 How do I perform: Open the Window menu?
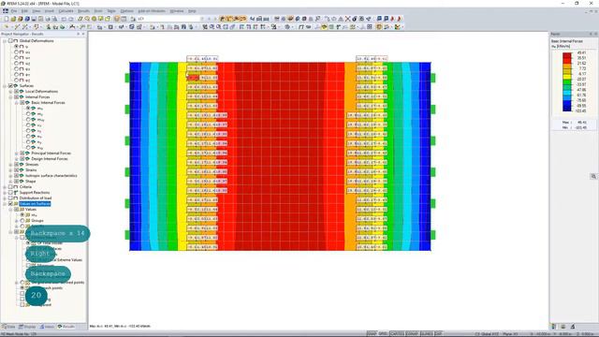coord(177,11)
